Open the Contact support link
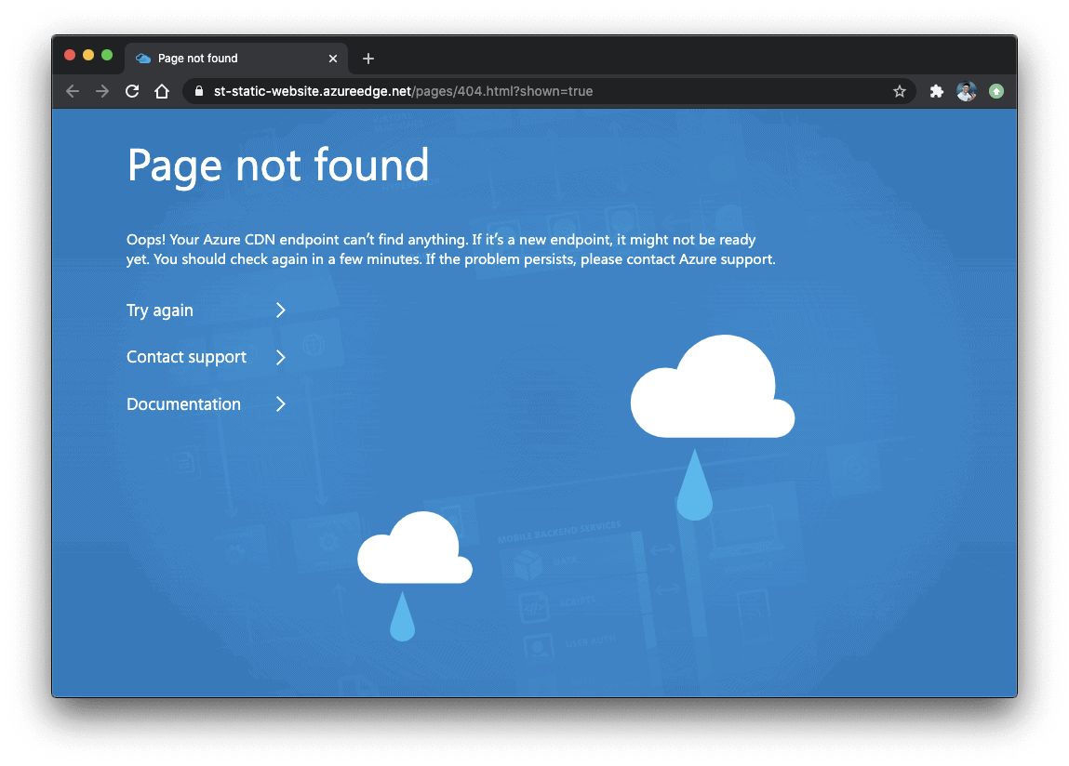1069x766 pixels. click(x=186, y=357)
